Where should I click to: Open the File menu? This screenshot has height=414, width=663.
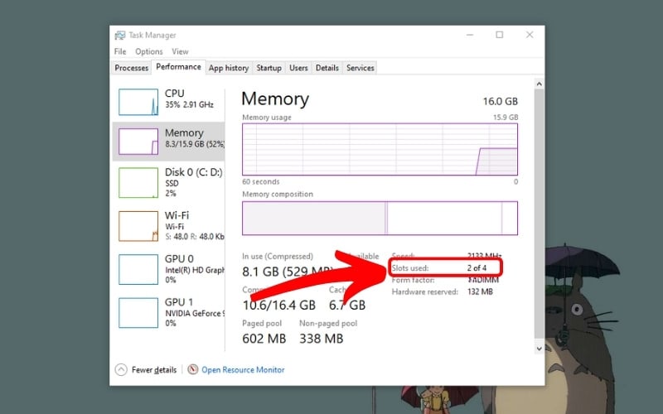[120, 51]
